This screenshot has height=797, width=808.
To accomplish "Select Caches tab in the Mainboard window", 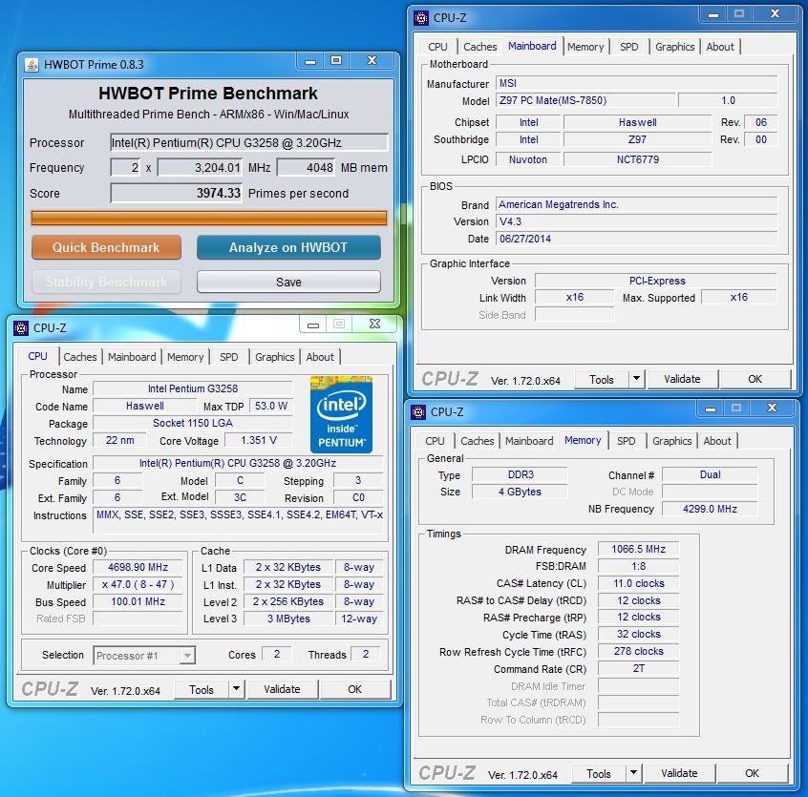I will coord(479,47).
